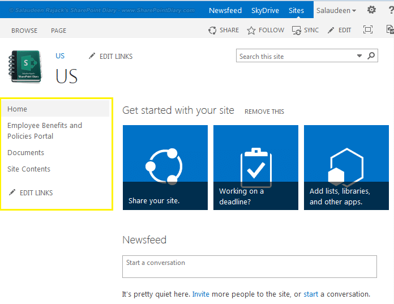The image size is (394, 304).
Task: Click the SHARE ribbon label
Action: tap(229, 30)
